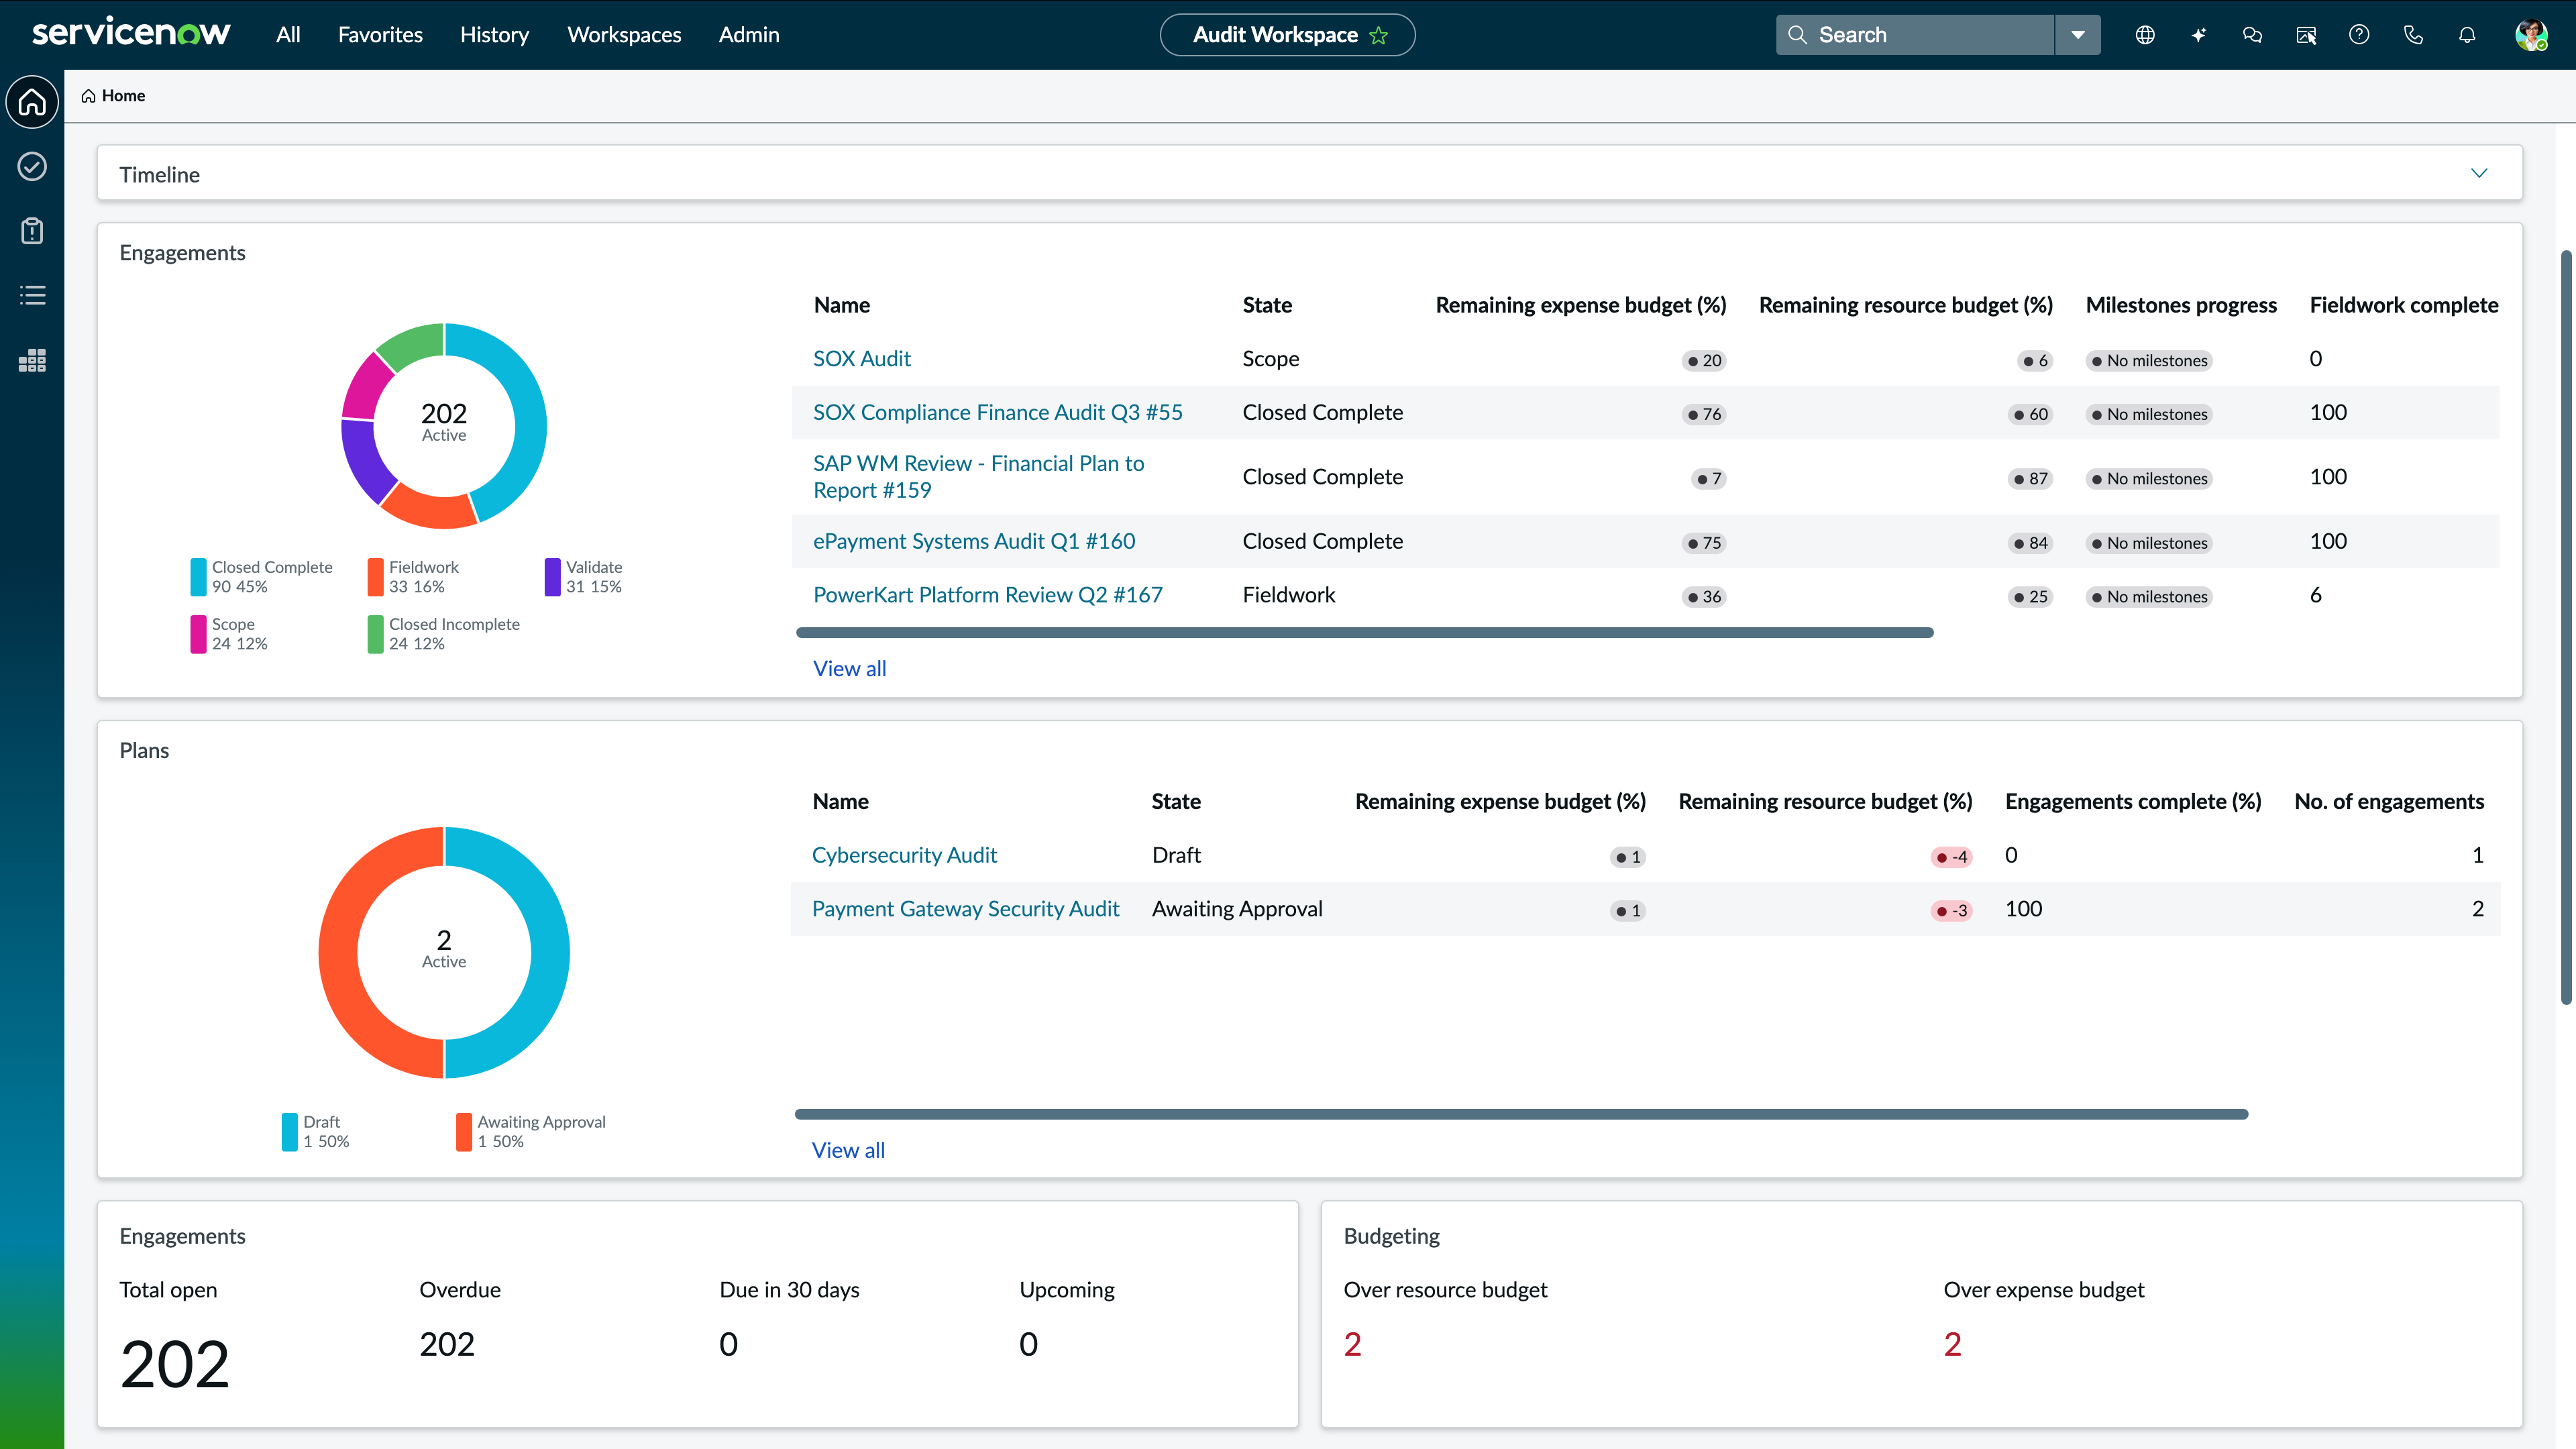Click the Closed Complete legend swatch

(x=198, y=577)
